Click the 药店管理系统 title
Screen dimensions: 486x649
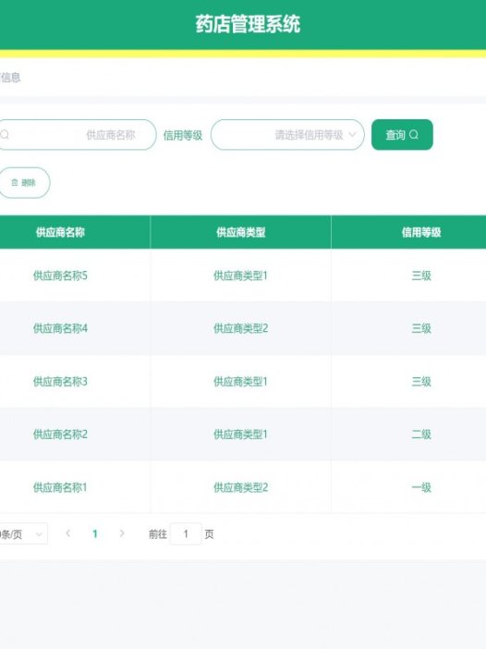pos(249,24)
